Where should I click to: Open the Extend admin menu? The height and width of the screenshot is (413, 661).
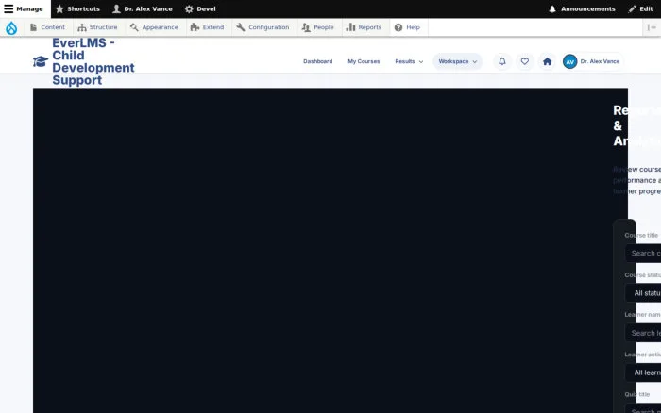[x=208, y=27]
